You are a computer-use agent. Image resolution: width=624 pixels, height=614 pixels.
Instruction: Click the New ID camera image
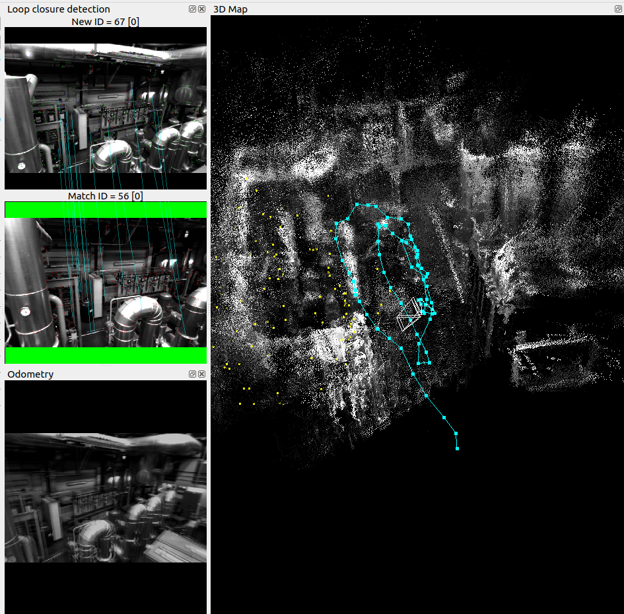click(106, 108)
